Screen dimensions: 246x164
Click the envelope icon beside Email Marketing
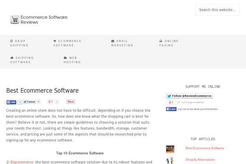point(113,41)
